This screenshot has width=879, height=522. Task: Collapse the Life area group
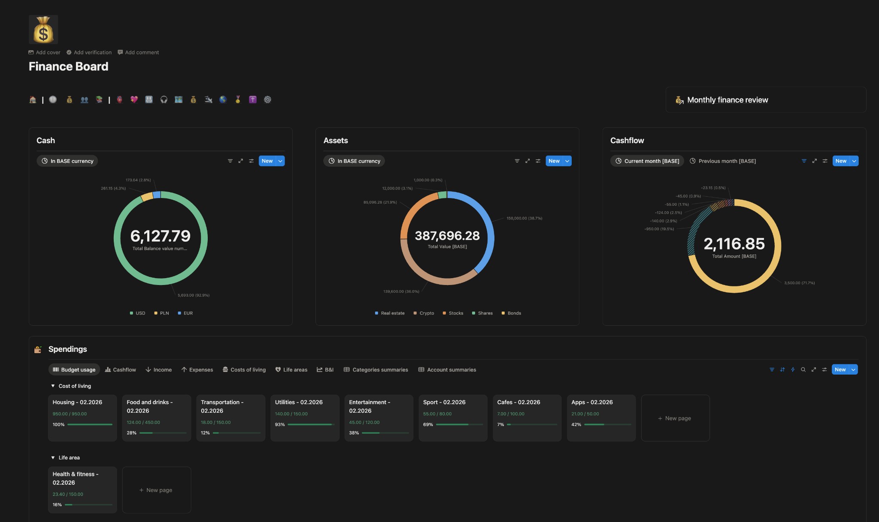click(53, 457)
